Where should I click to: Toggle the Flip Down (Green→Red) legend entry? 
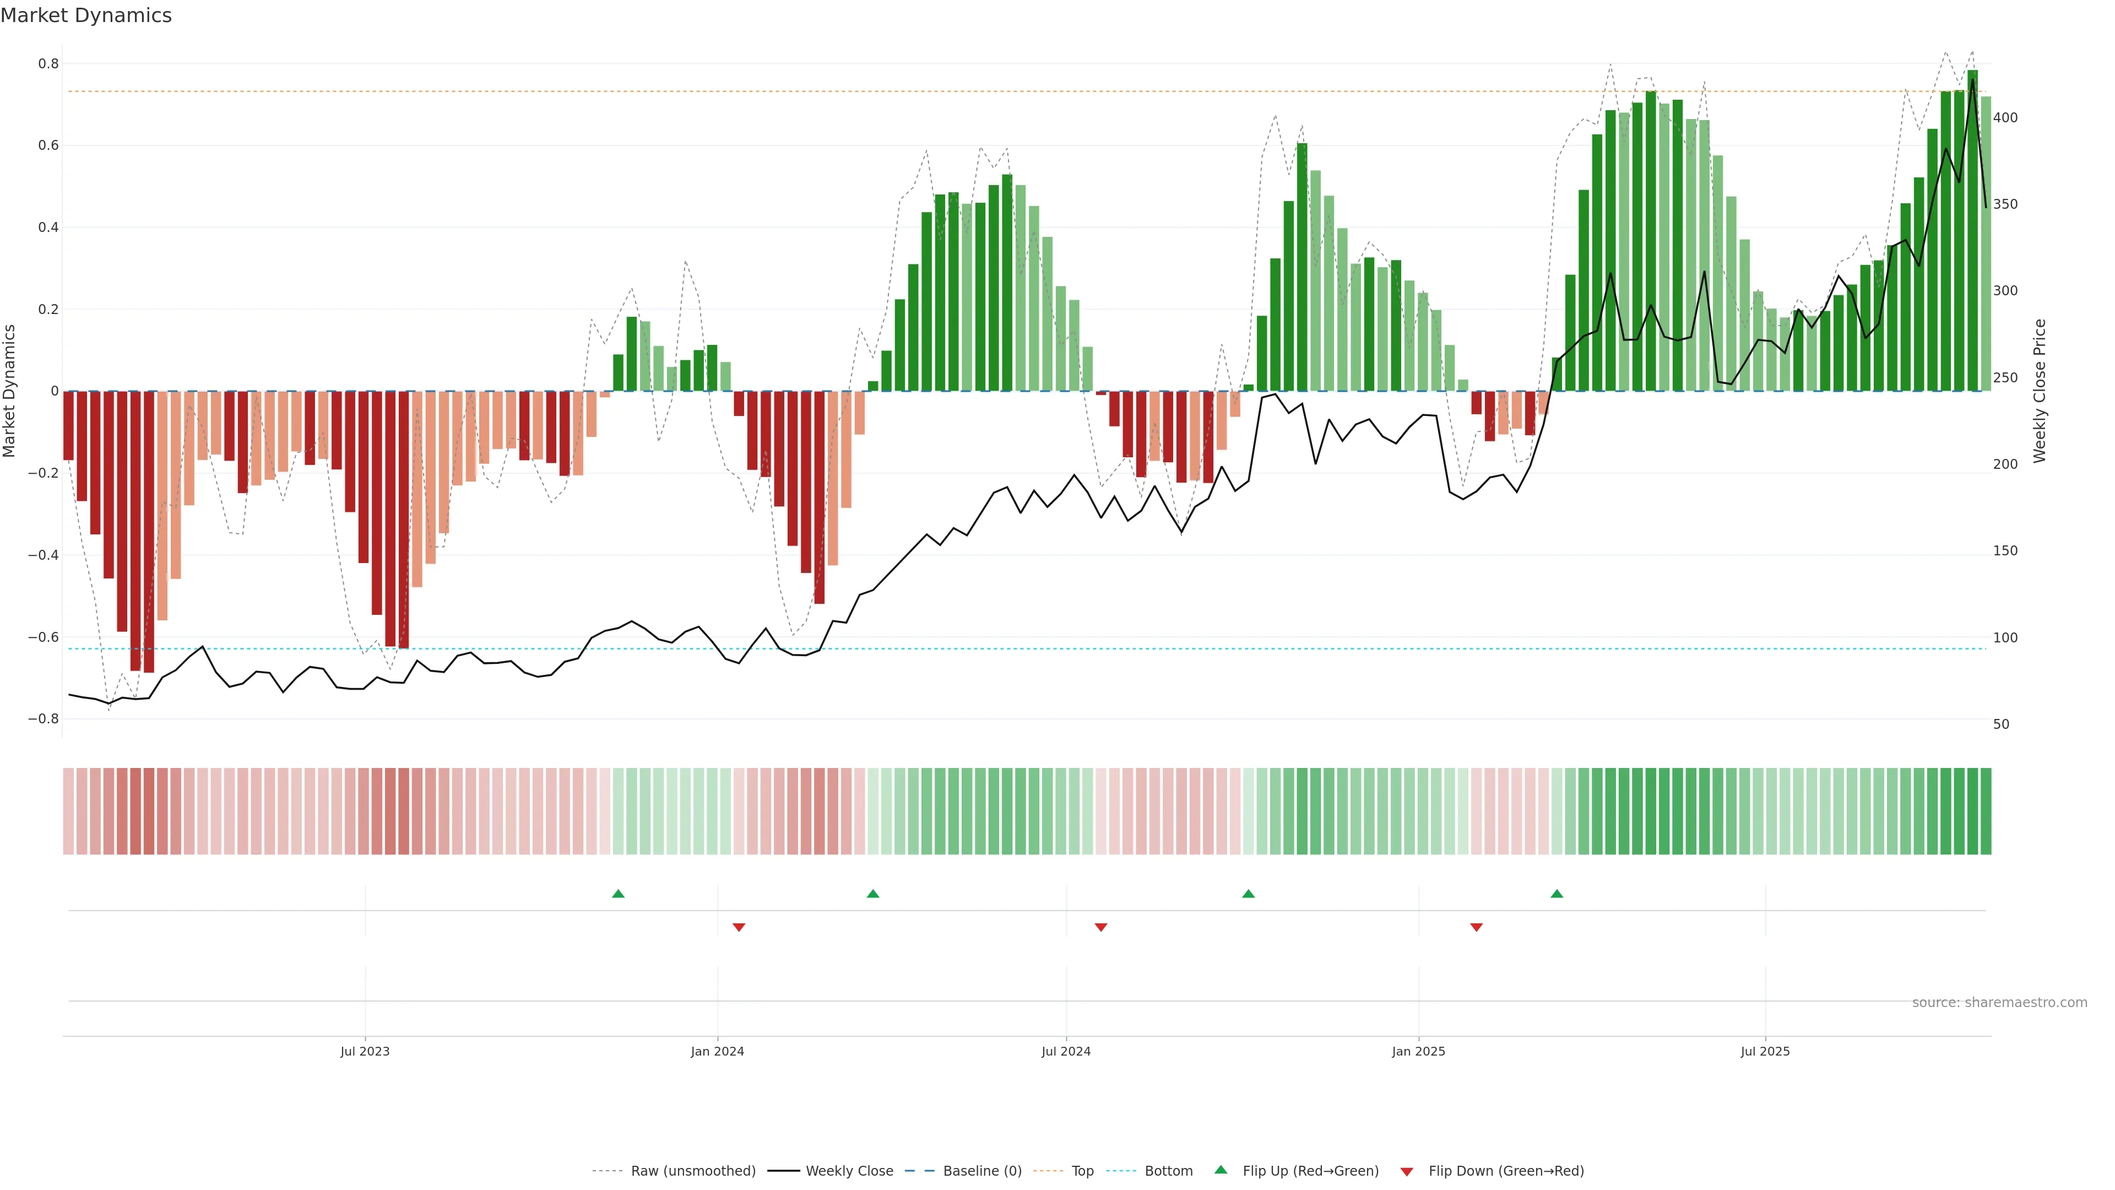point(1506,1171)
